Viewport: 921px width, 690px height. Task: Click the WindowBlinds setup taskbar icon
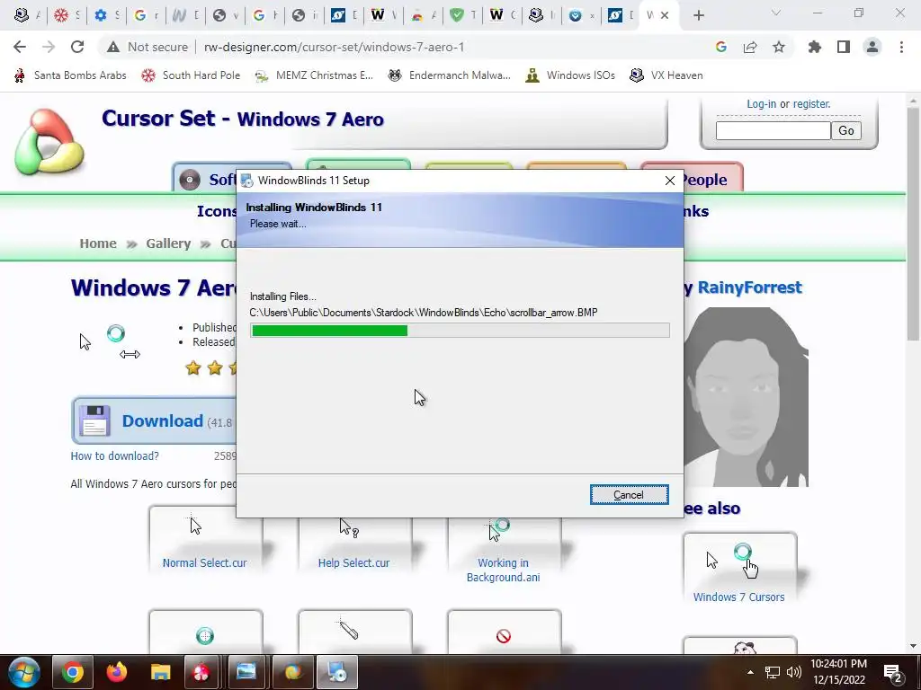coord(337,672)
